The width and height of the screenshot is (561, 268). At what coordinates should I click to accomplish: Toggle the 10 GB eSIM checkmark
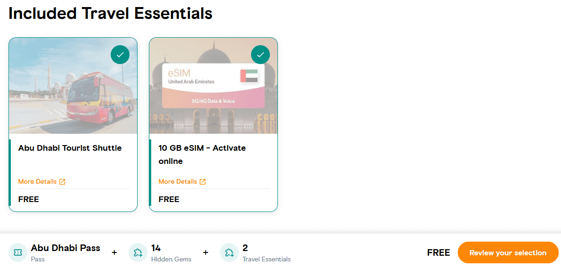click(260, 55)
